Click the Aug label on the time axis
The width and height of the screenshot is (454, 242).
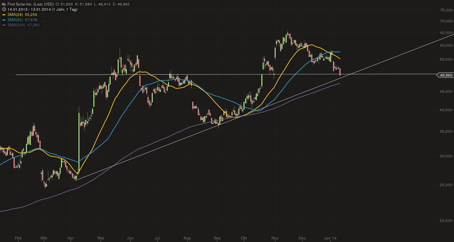click(x=187, y=238)
